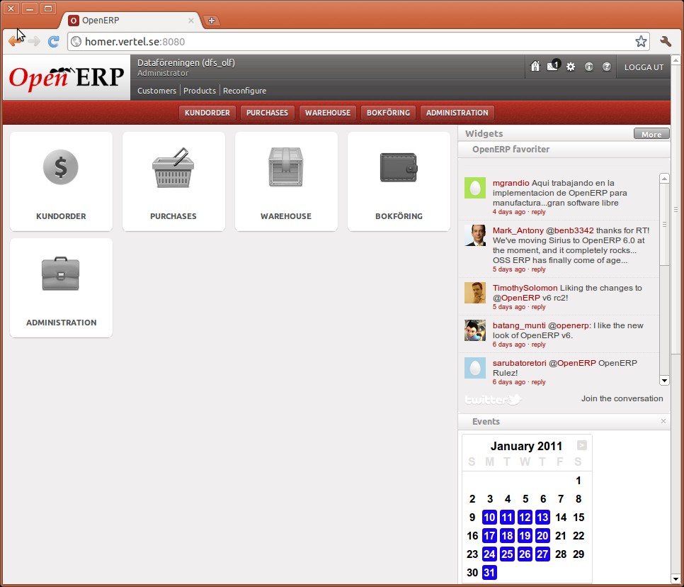The width and height of the screenshot is (684, 587).
Task: Open the TimothySolomon username link
Action: pos(525,288)
